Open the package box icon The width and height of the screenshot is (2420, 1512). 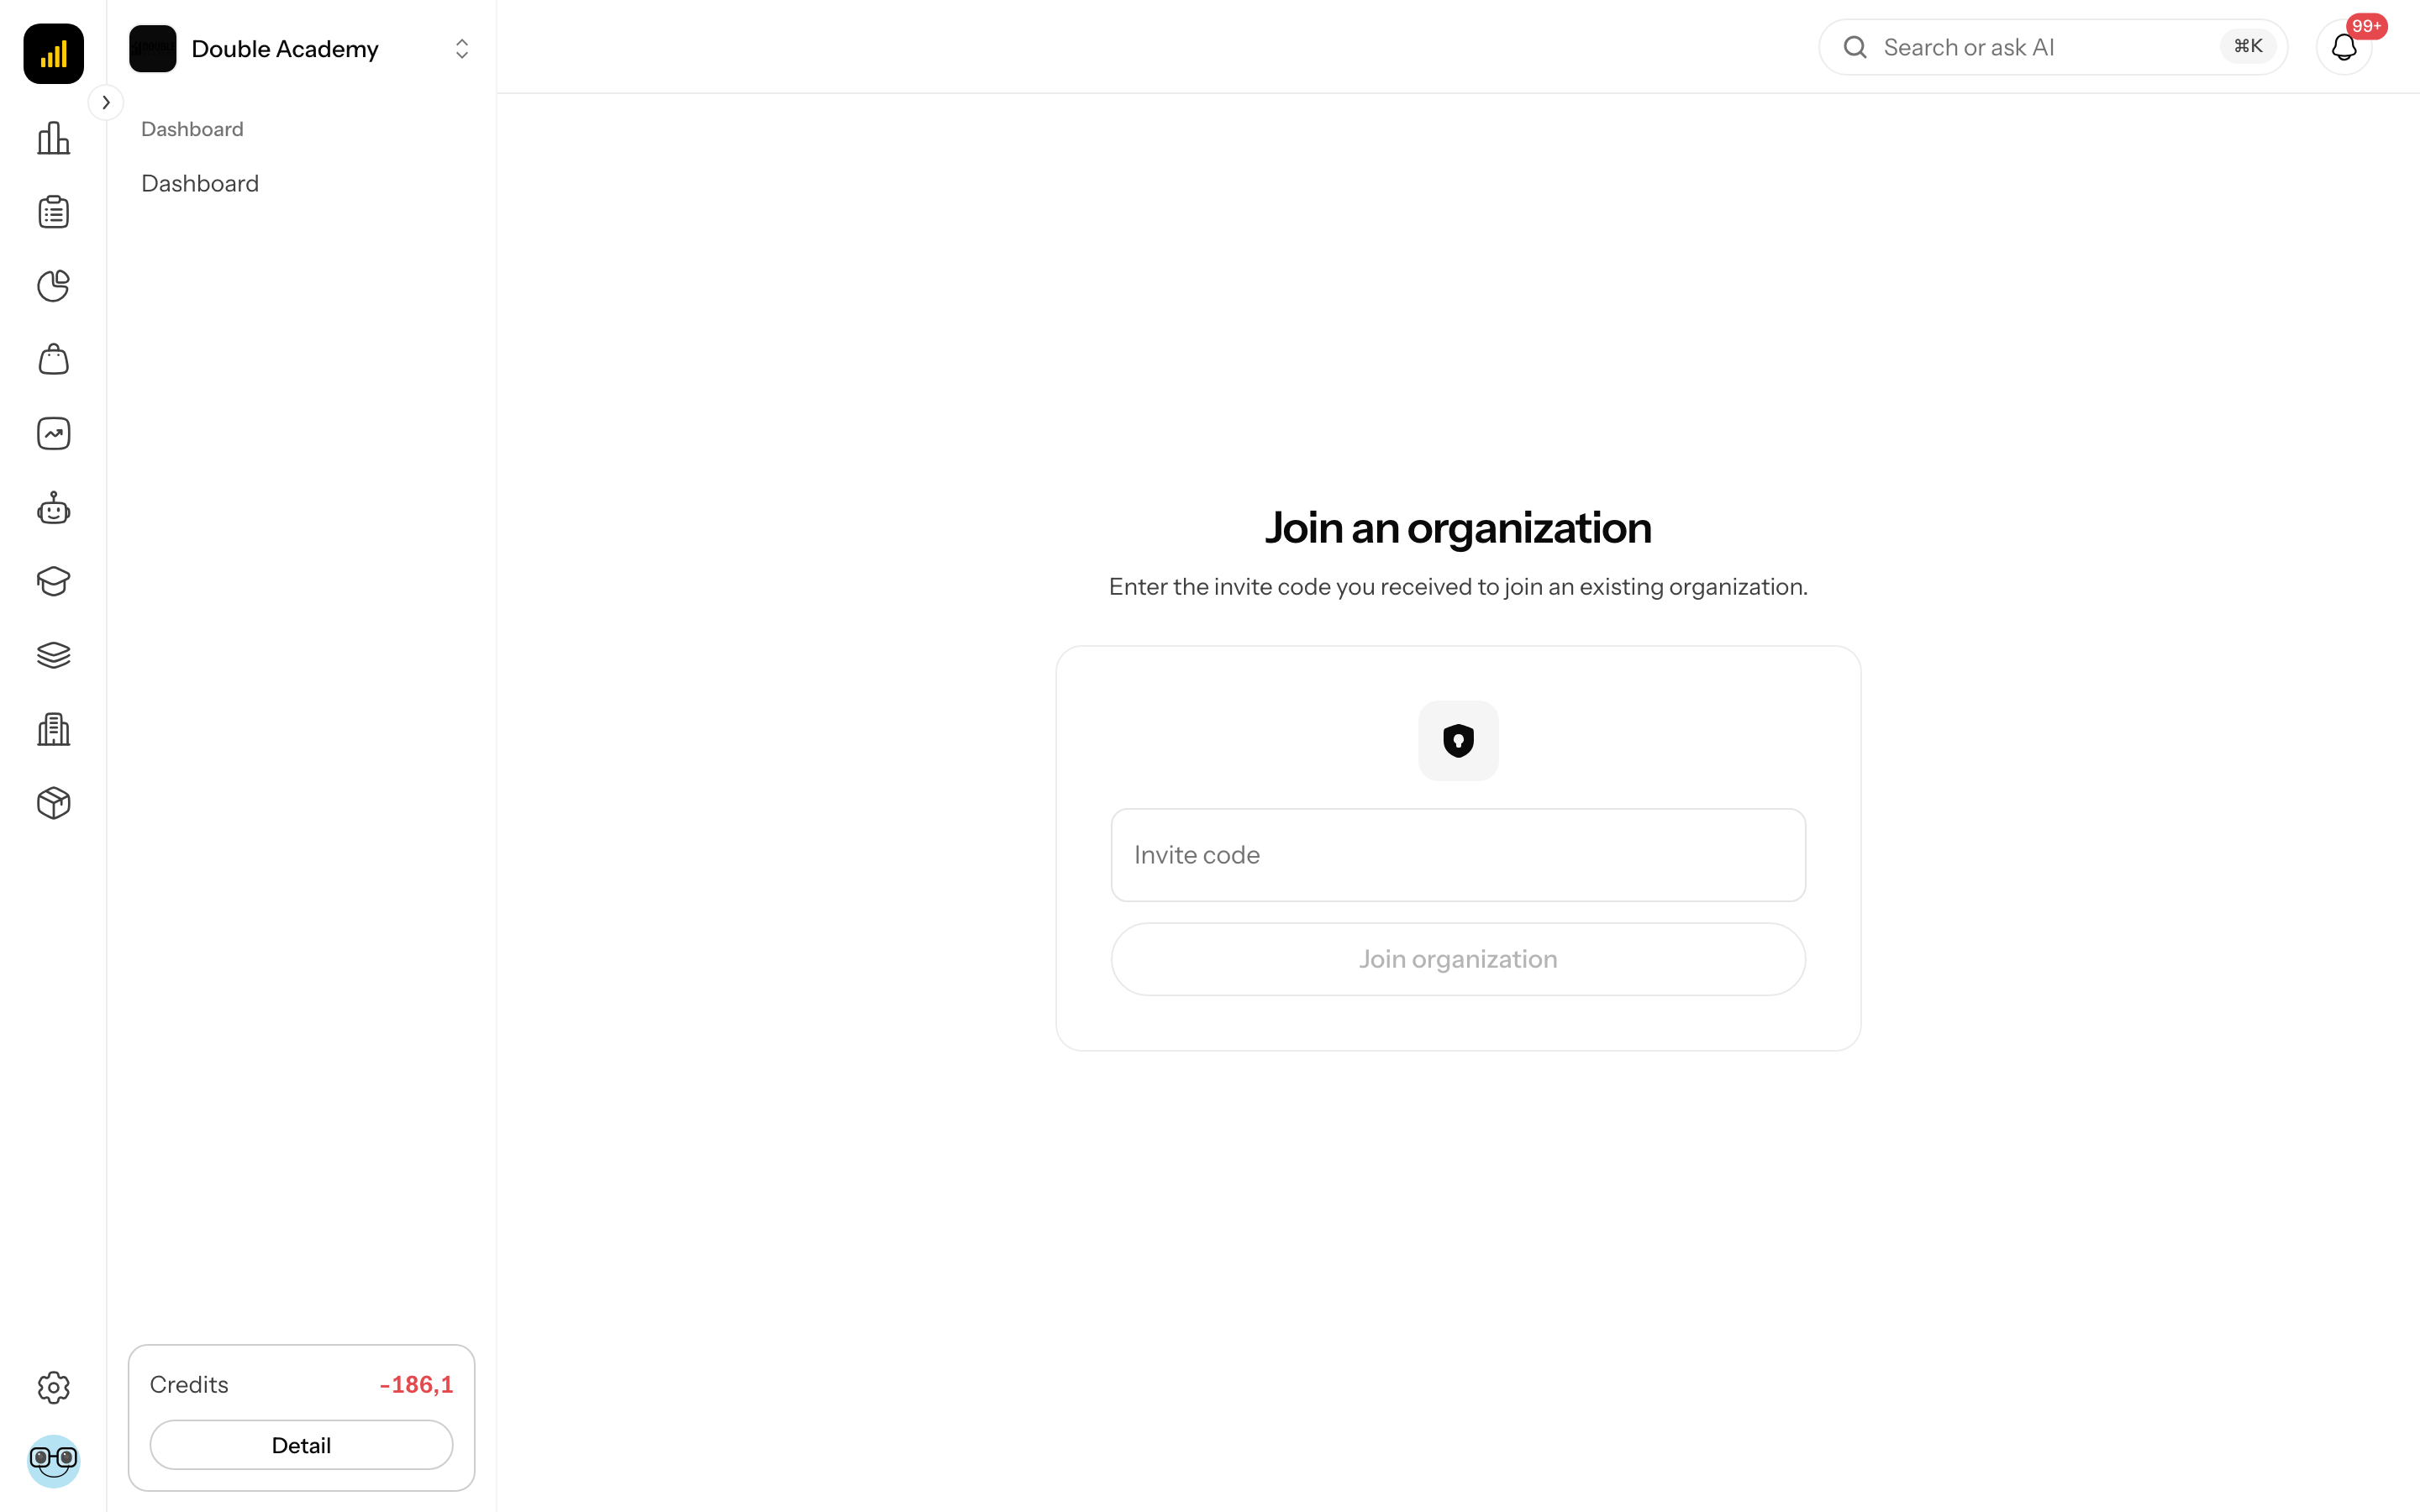pyautogui.click(x=53, y=803)
